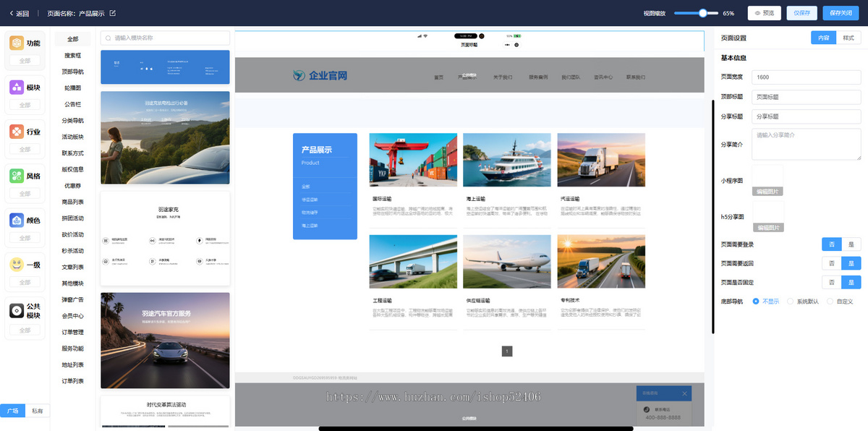Set 页面需要登录 to 是
Screen dimensions: 868x431
coord(851,244)
